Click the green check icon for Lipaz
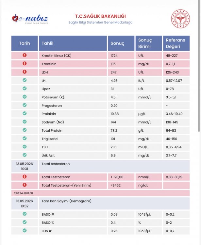 click(x=25, y=89)
